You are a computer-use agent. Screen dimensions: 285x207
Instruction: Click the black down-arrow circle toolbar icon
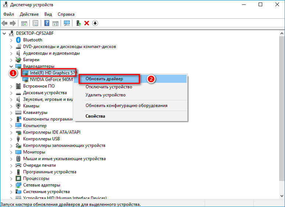(x=95, y=23)
